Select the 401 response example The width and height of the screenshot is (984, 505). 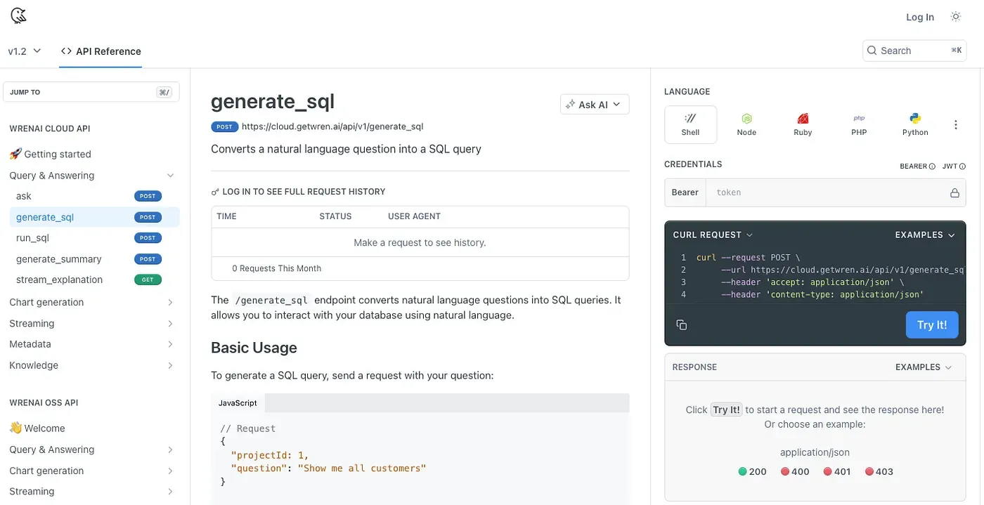[x=836, y=472]
